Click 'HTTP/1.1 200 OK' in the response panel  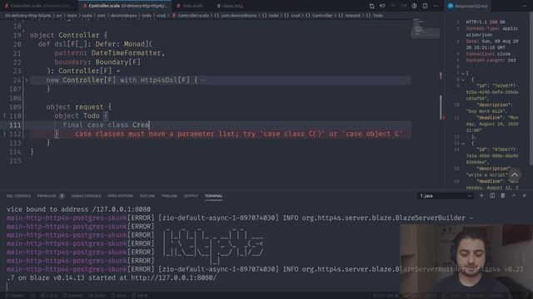click(x=486, y=22)
